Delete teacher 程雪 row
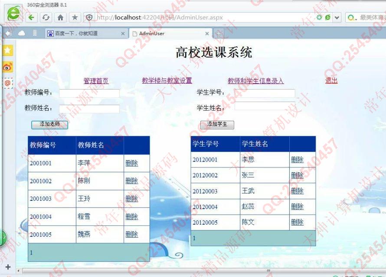This screenshot has height=277, width=386. point(132,216)
